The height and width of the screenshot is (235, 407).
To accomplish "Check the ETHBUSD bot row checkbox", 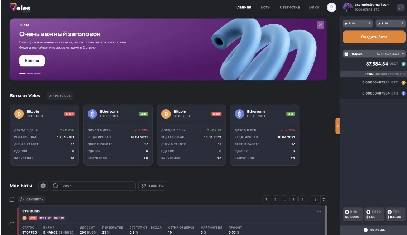I will 12,224.
